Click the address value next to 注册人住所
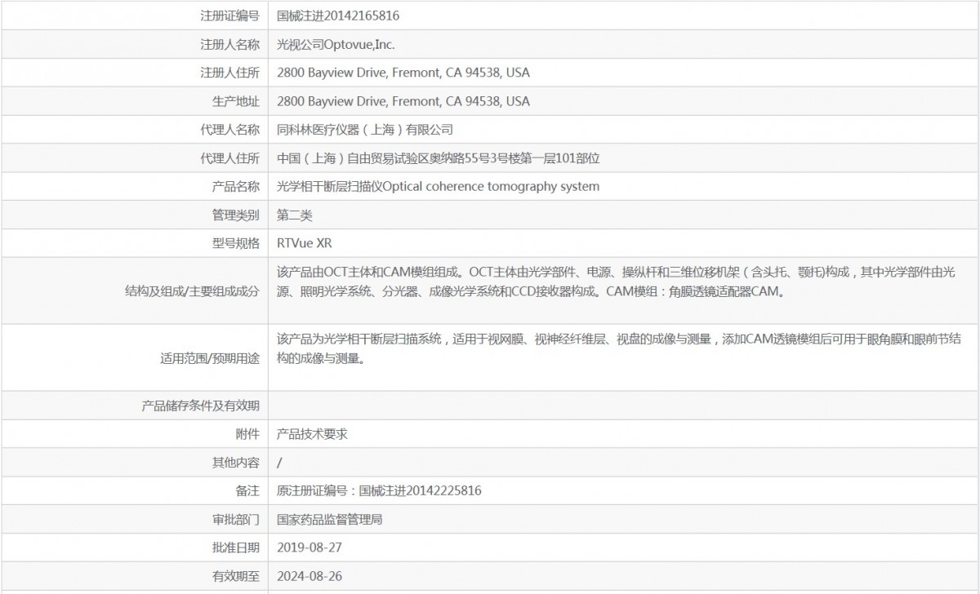This screenshot has width=980, height=594. coord(403,73)
